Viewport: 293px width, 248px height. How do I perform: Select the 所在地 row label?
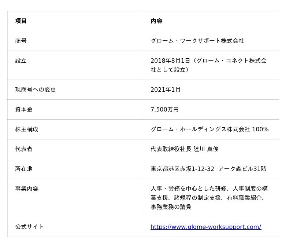click(24, 169)
